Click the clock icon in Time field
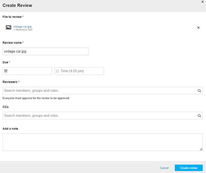The width and height of the screenshot is (206, 173). coord(57,71)
